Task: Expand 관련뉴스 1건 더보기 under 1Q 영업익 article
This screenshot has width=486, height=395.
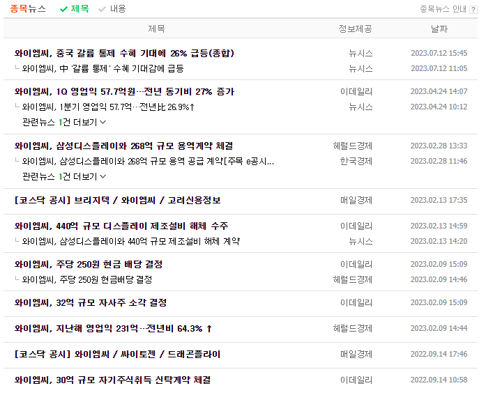Action: point(64,123)
